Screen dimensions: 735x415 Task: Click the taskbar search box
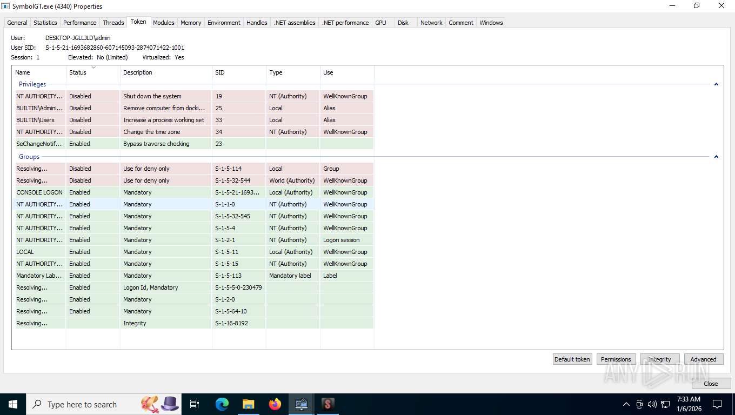(x=104, y=404)
